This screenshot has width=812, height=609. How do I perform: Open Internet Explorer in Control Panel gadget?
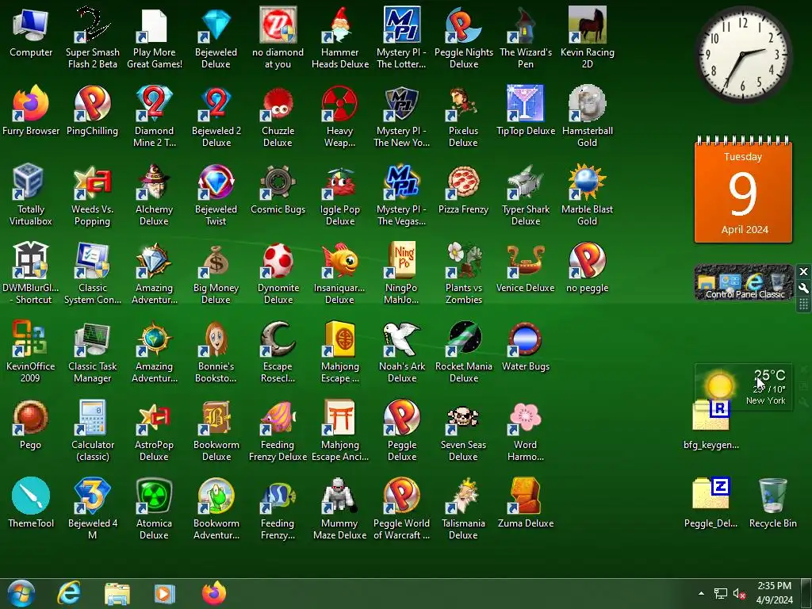coord(754,282)
